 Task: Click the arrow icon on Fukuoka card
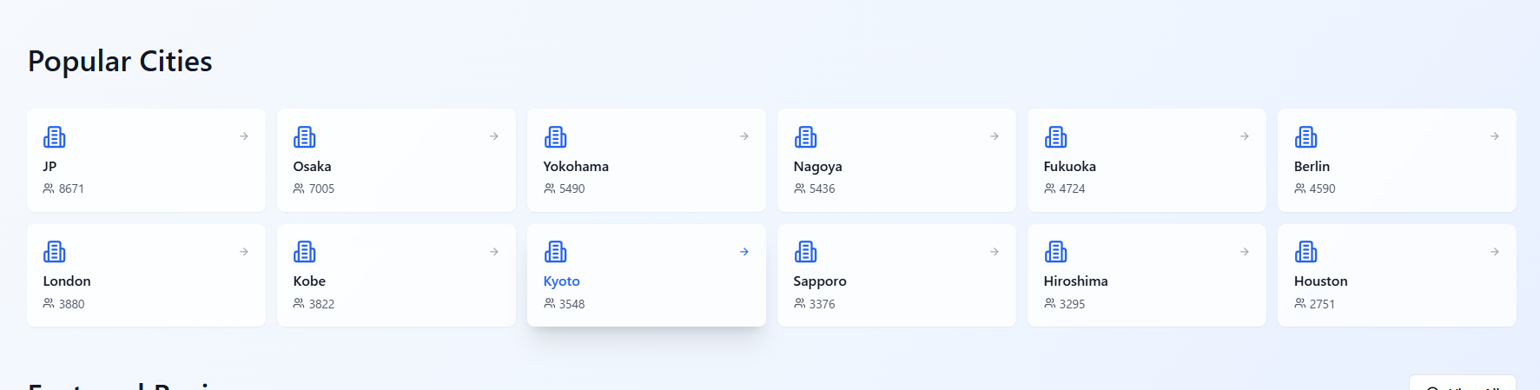point(1244,136)
